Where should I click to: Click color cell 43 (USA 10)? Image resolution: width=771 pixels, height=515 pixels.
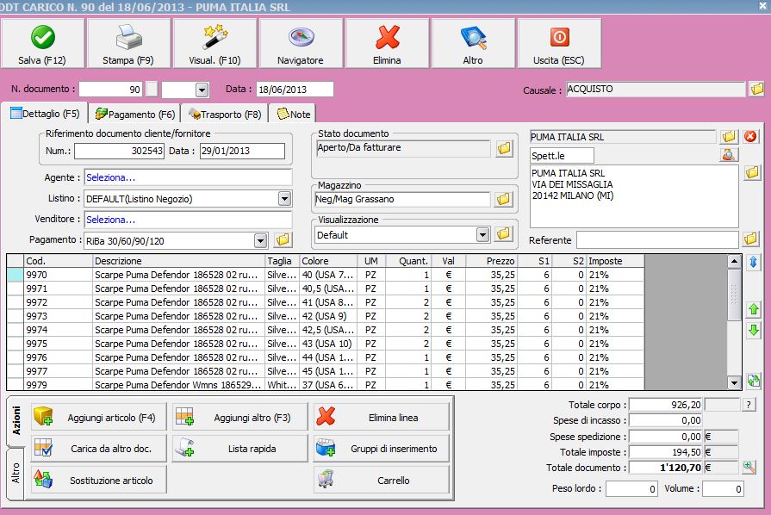(x=328, y=344)
